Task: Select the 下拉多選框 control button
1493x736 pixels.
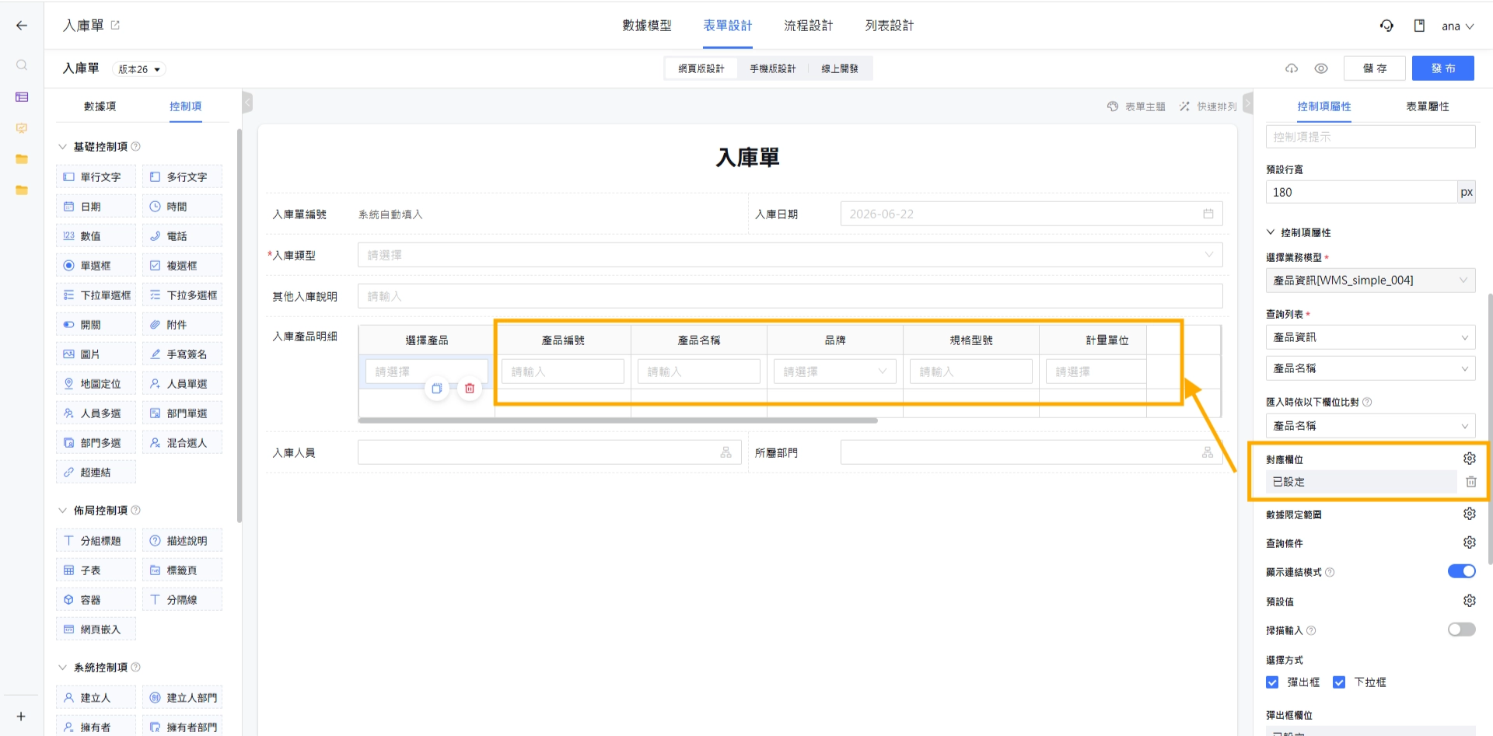Action: coord(182,295)
